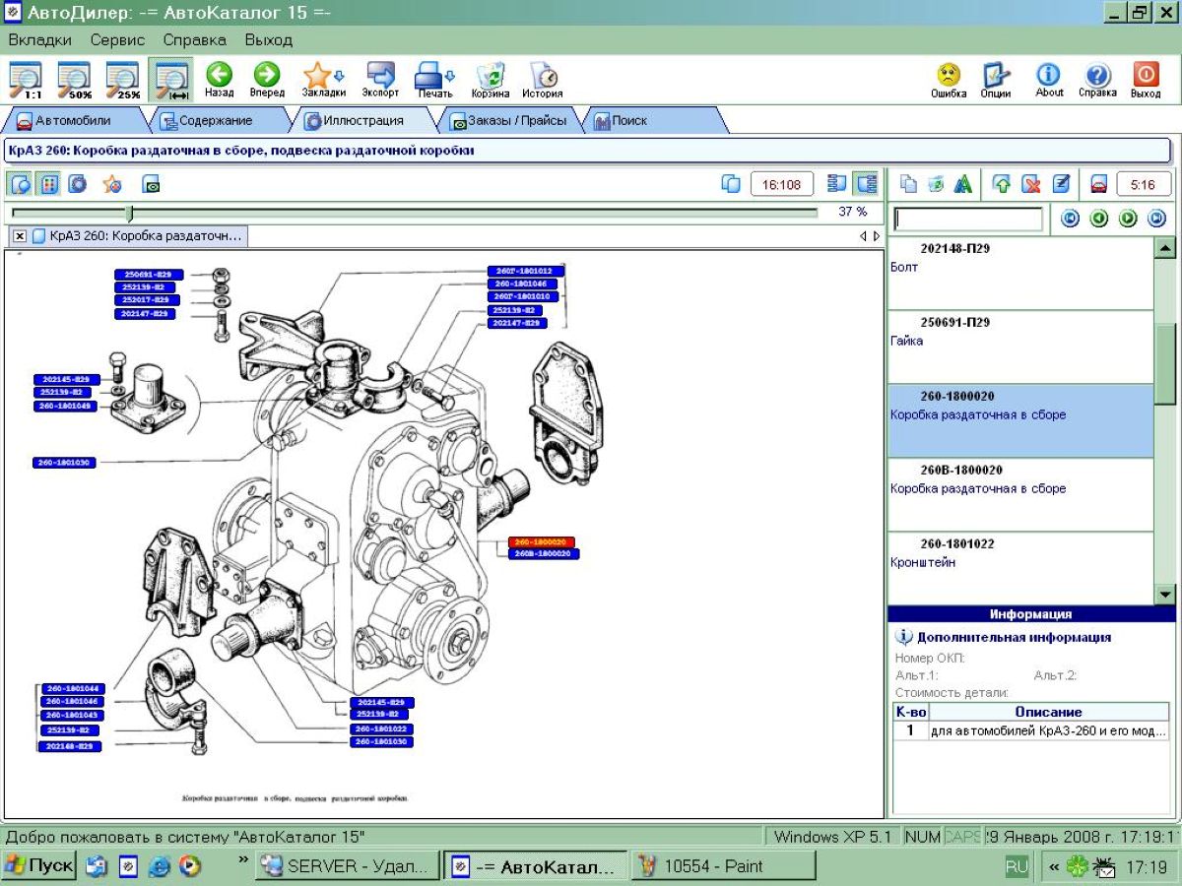Open the About dialog
Screen dimensions: 1182x886
pos(1049,80)
